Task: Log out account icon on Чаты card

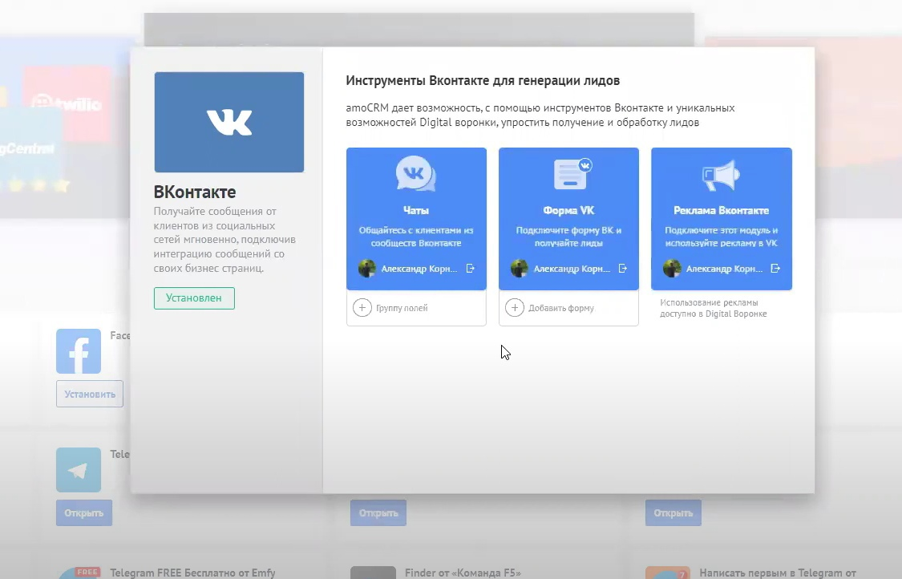Action: (x=471, y=268)
